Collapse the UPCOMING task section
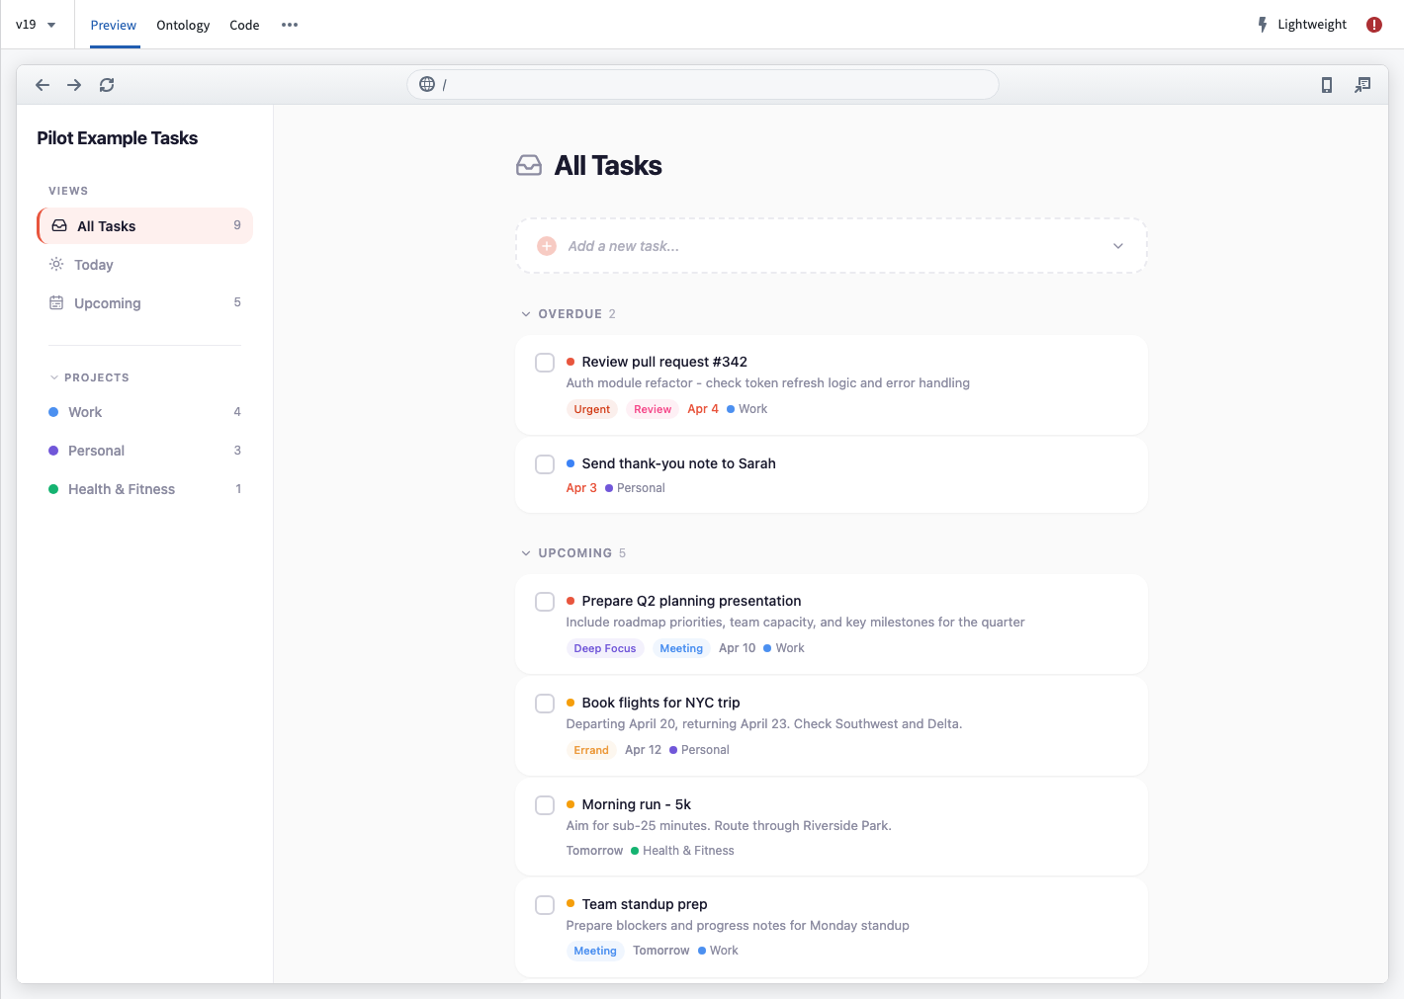1404x999 pixels. click(x=526, y=552)
